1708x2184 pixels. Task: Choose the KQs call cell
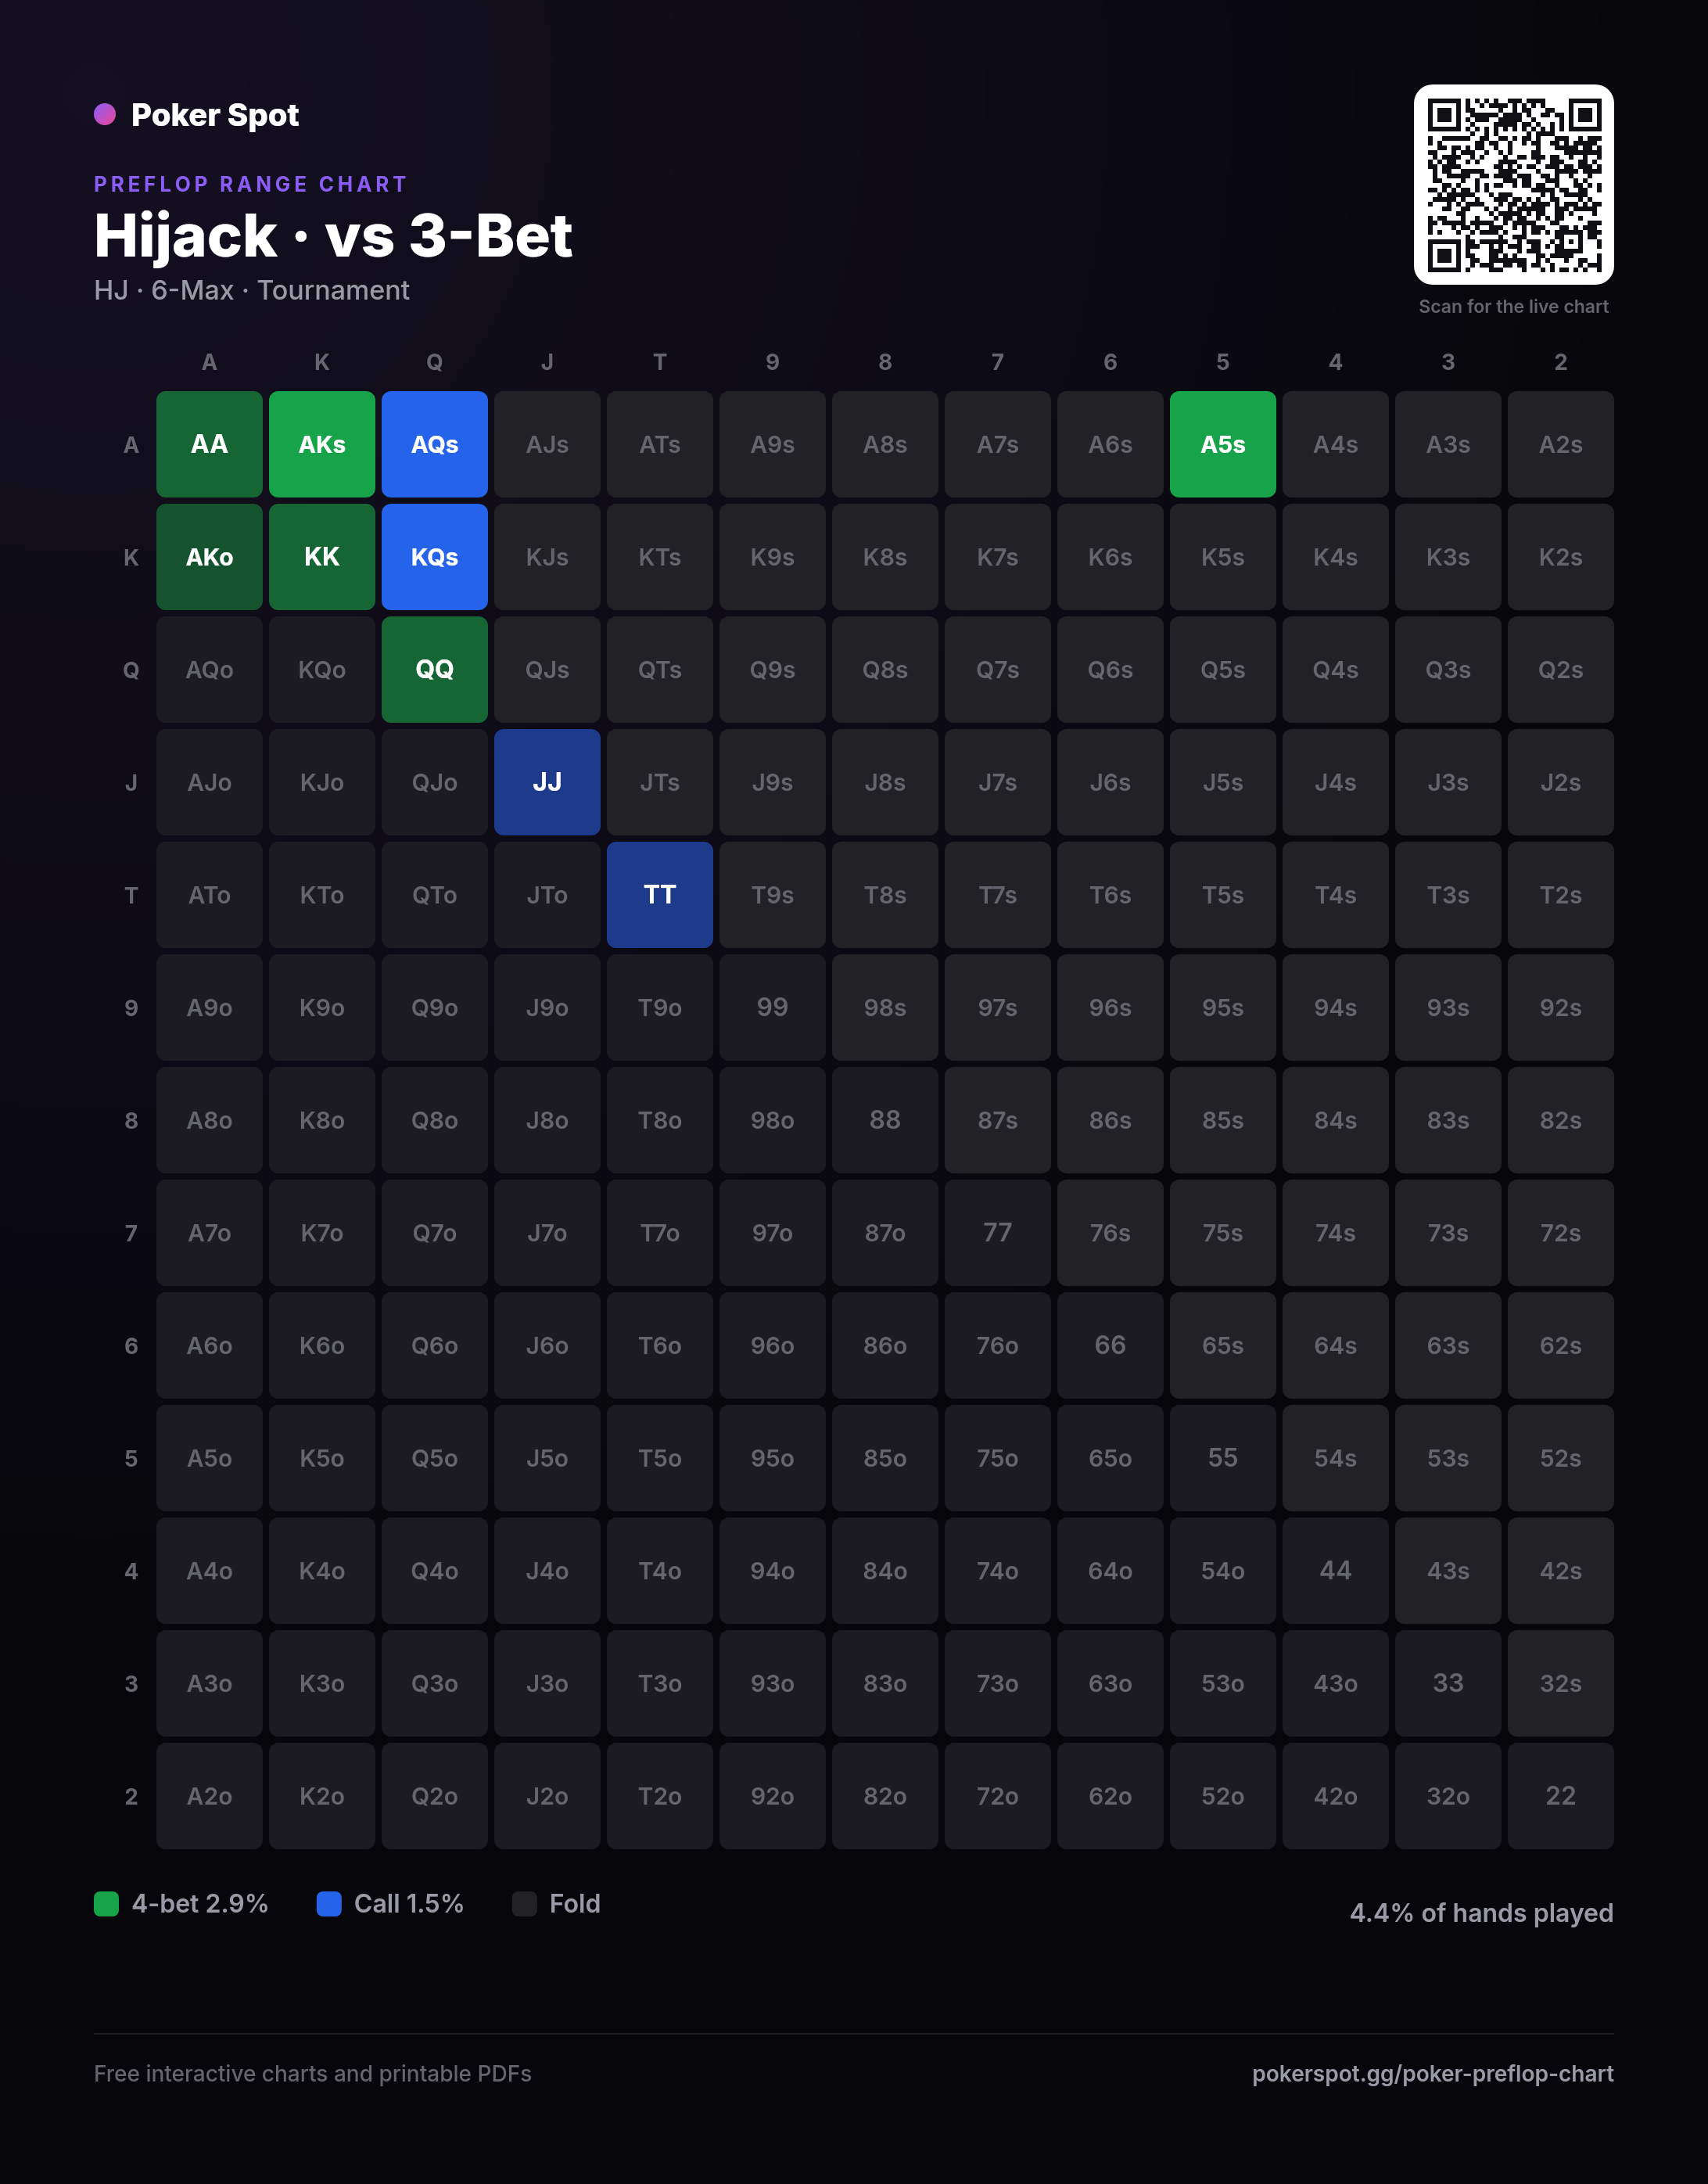434,557
